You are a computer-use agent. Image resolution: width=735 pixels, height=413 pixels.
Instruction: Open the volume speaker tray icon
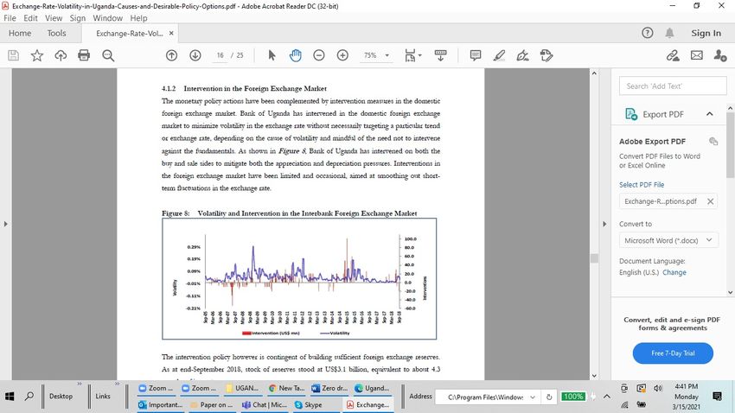pos(658,388)
